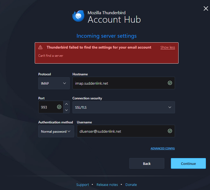The height and width of the screenshot is (190, 210).
Task: Focus the Port number input field
Action: [51, 107]
